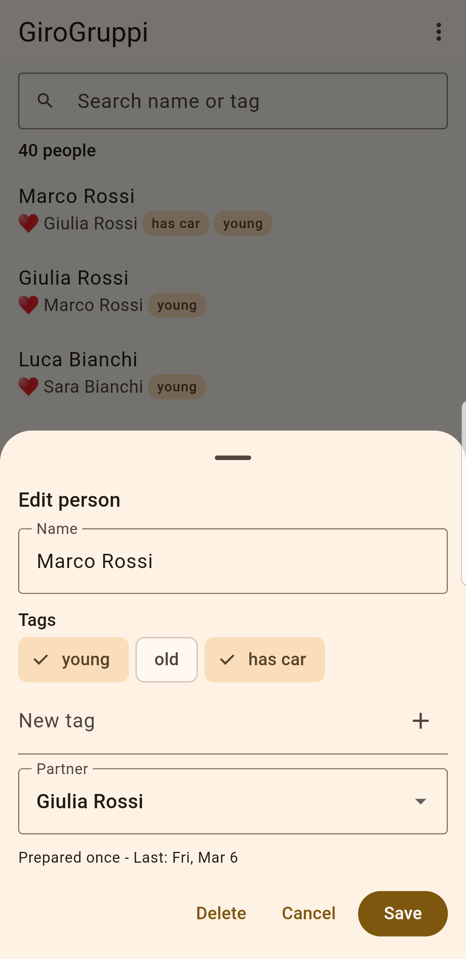
Task: Click the plus icon to add new tag
Action: click(420, 721)
